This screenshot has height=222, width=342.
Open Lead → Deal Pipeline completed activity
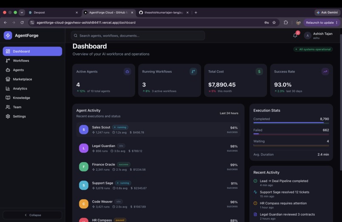[x=291, y=183]
